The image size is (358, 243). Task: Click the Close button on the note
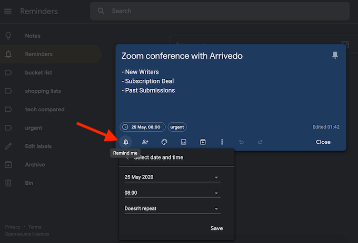pos(323,142)
